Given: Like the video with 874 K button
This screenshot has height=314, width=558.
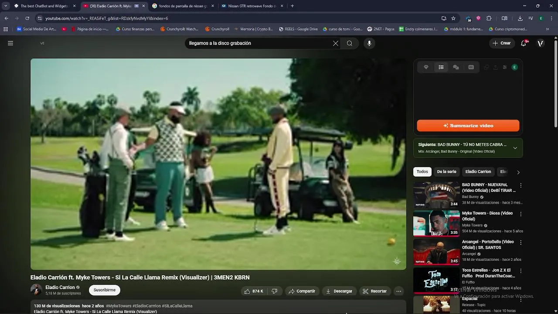Looking at the screenshot, I should 254,291.
